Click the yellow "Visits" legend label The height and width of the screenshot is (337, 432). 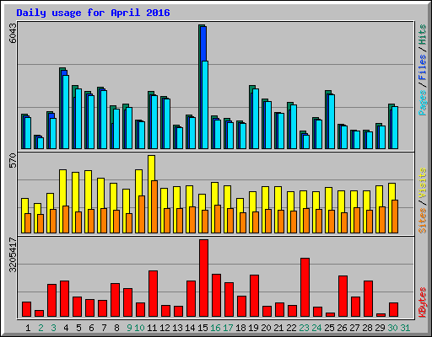pyautogui.click(x=423, y=184)
